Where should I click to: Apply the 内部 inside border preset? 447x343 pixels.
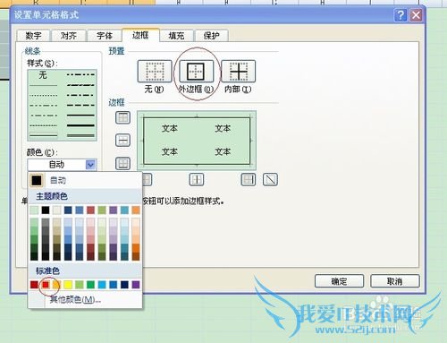click(238, 72)
